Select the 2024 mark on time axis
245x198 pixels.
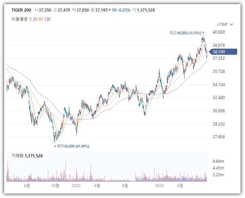(x=159, y=185)
